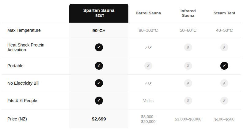
Task: Click Infrared Sauna No Electricity Bill cross
Action: coord(188,83)
